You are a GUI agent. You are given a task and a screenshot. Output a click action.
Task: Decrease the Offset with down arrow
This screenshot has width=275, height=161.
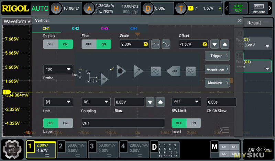coord(214,44)
